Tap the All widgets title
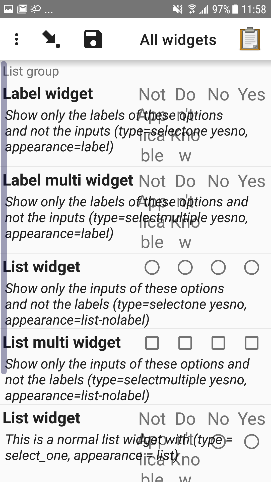Viewport: 271px width, 482px height. pyautogui.click(x=178, y=39)
